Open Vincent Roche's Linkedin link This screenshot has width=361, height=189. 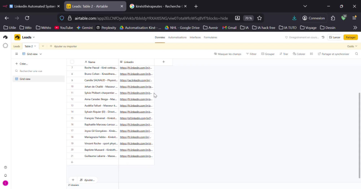pos(136,144)
